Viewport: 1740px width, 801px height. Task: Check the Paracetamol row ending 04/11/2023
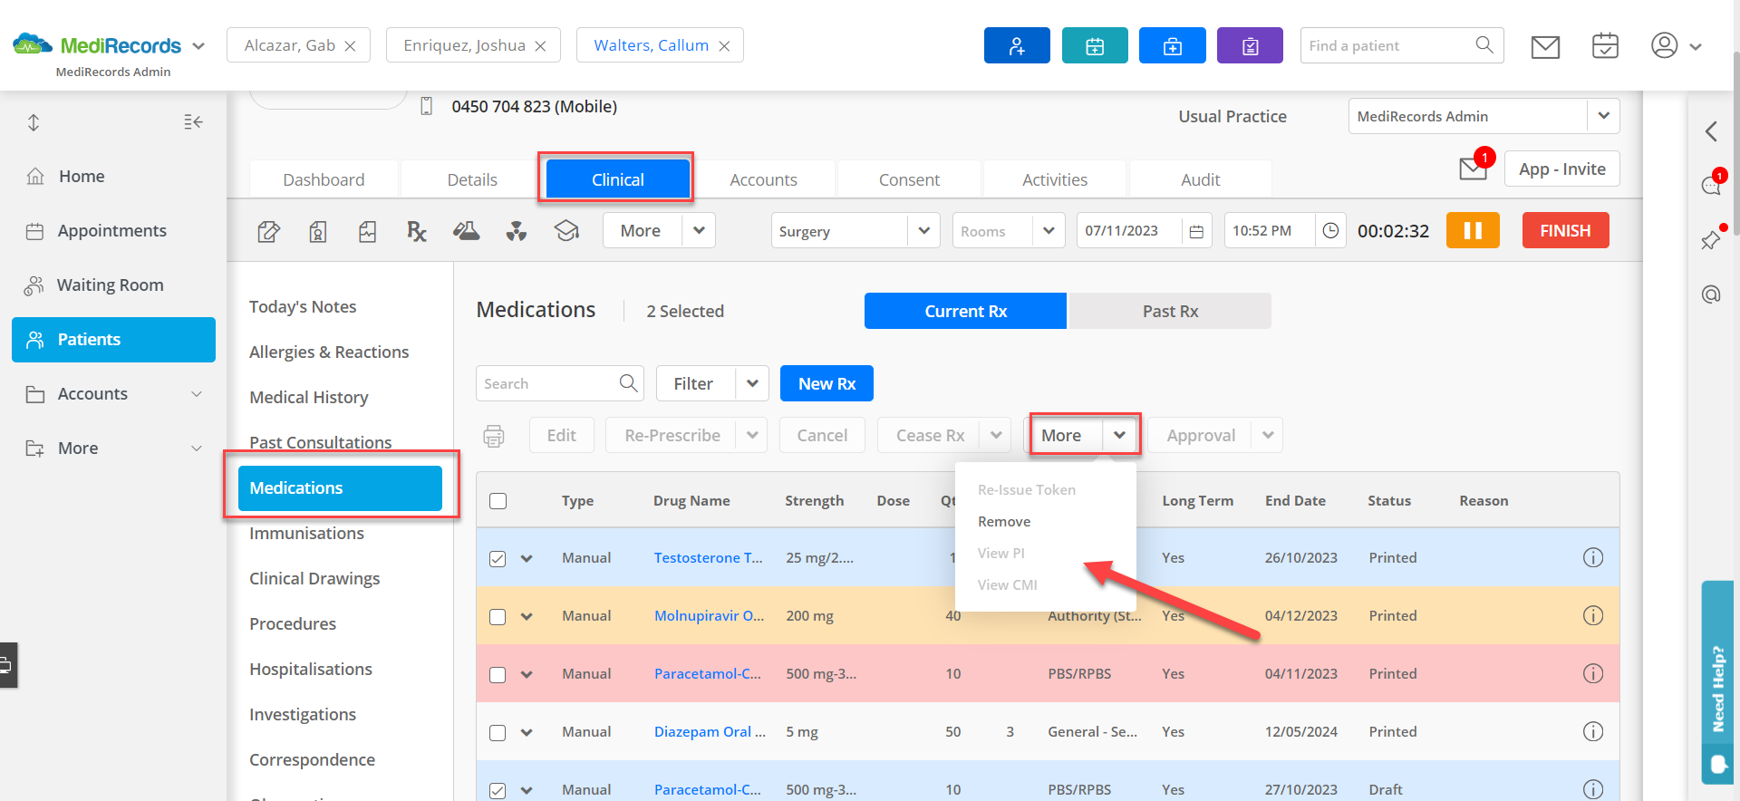point(498,674)
